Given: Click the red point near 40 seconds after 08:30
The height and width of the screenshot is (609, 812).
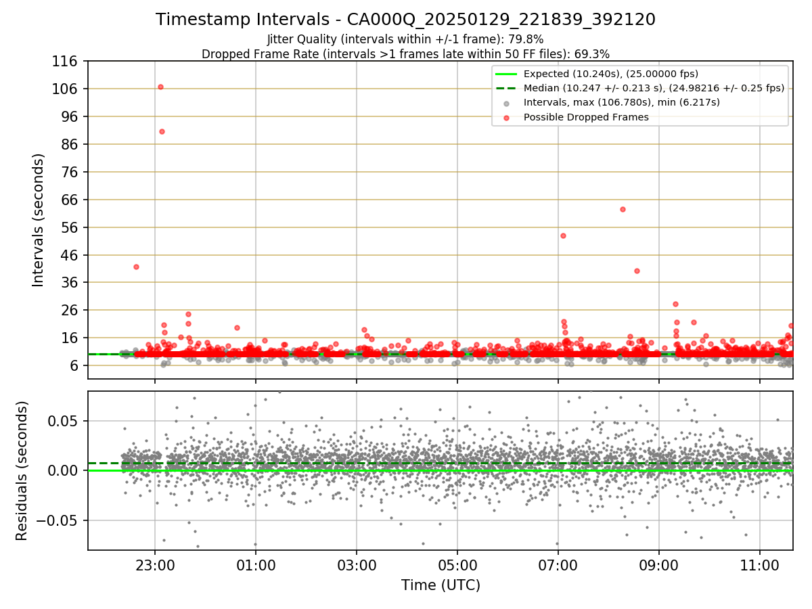Looking at the screenshot, I should 637,271.
